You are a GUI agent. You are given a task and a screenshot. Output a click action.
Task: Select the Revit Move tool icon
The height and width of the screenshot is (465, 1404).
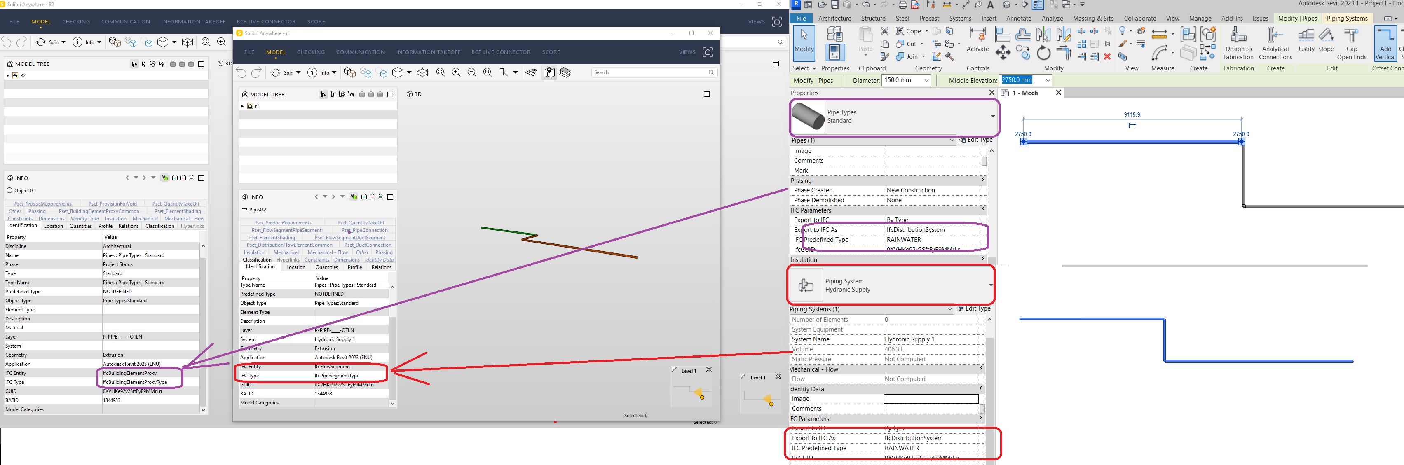[x=1002, y=53]
